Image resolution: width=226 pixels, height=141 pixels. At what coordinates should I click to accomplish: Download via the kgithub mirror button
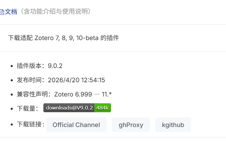tap(173, 125)
